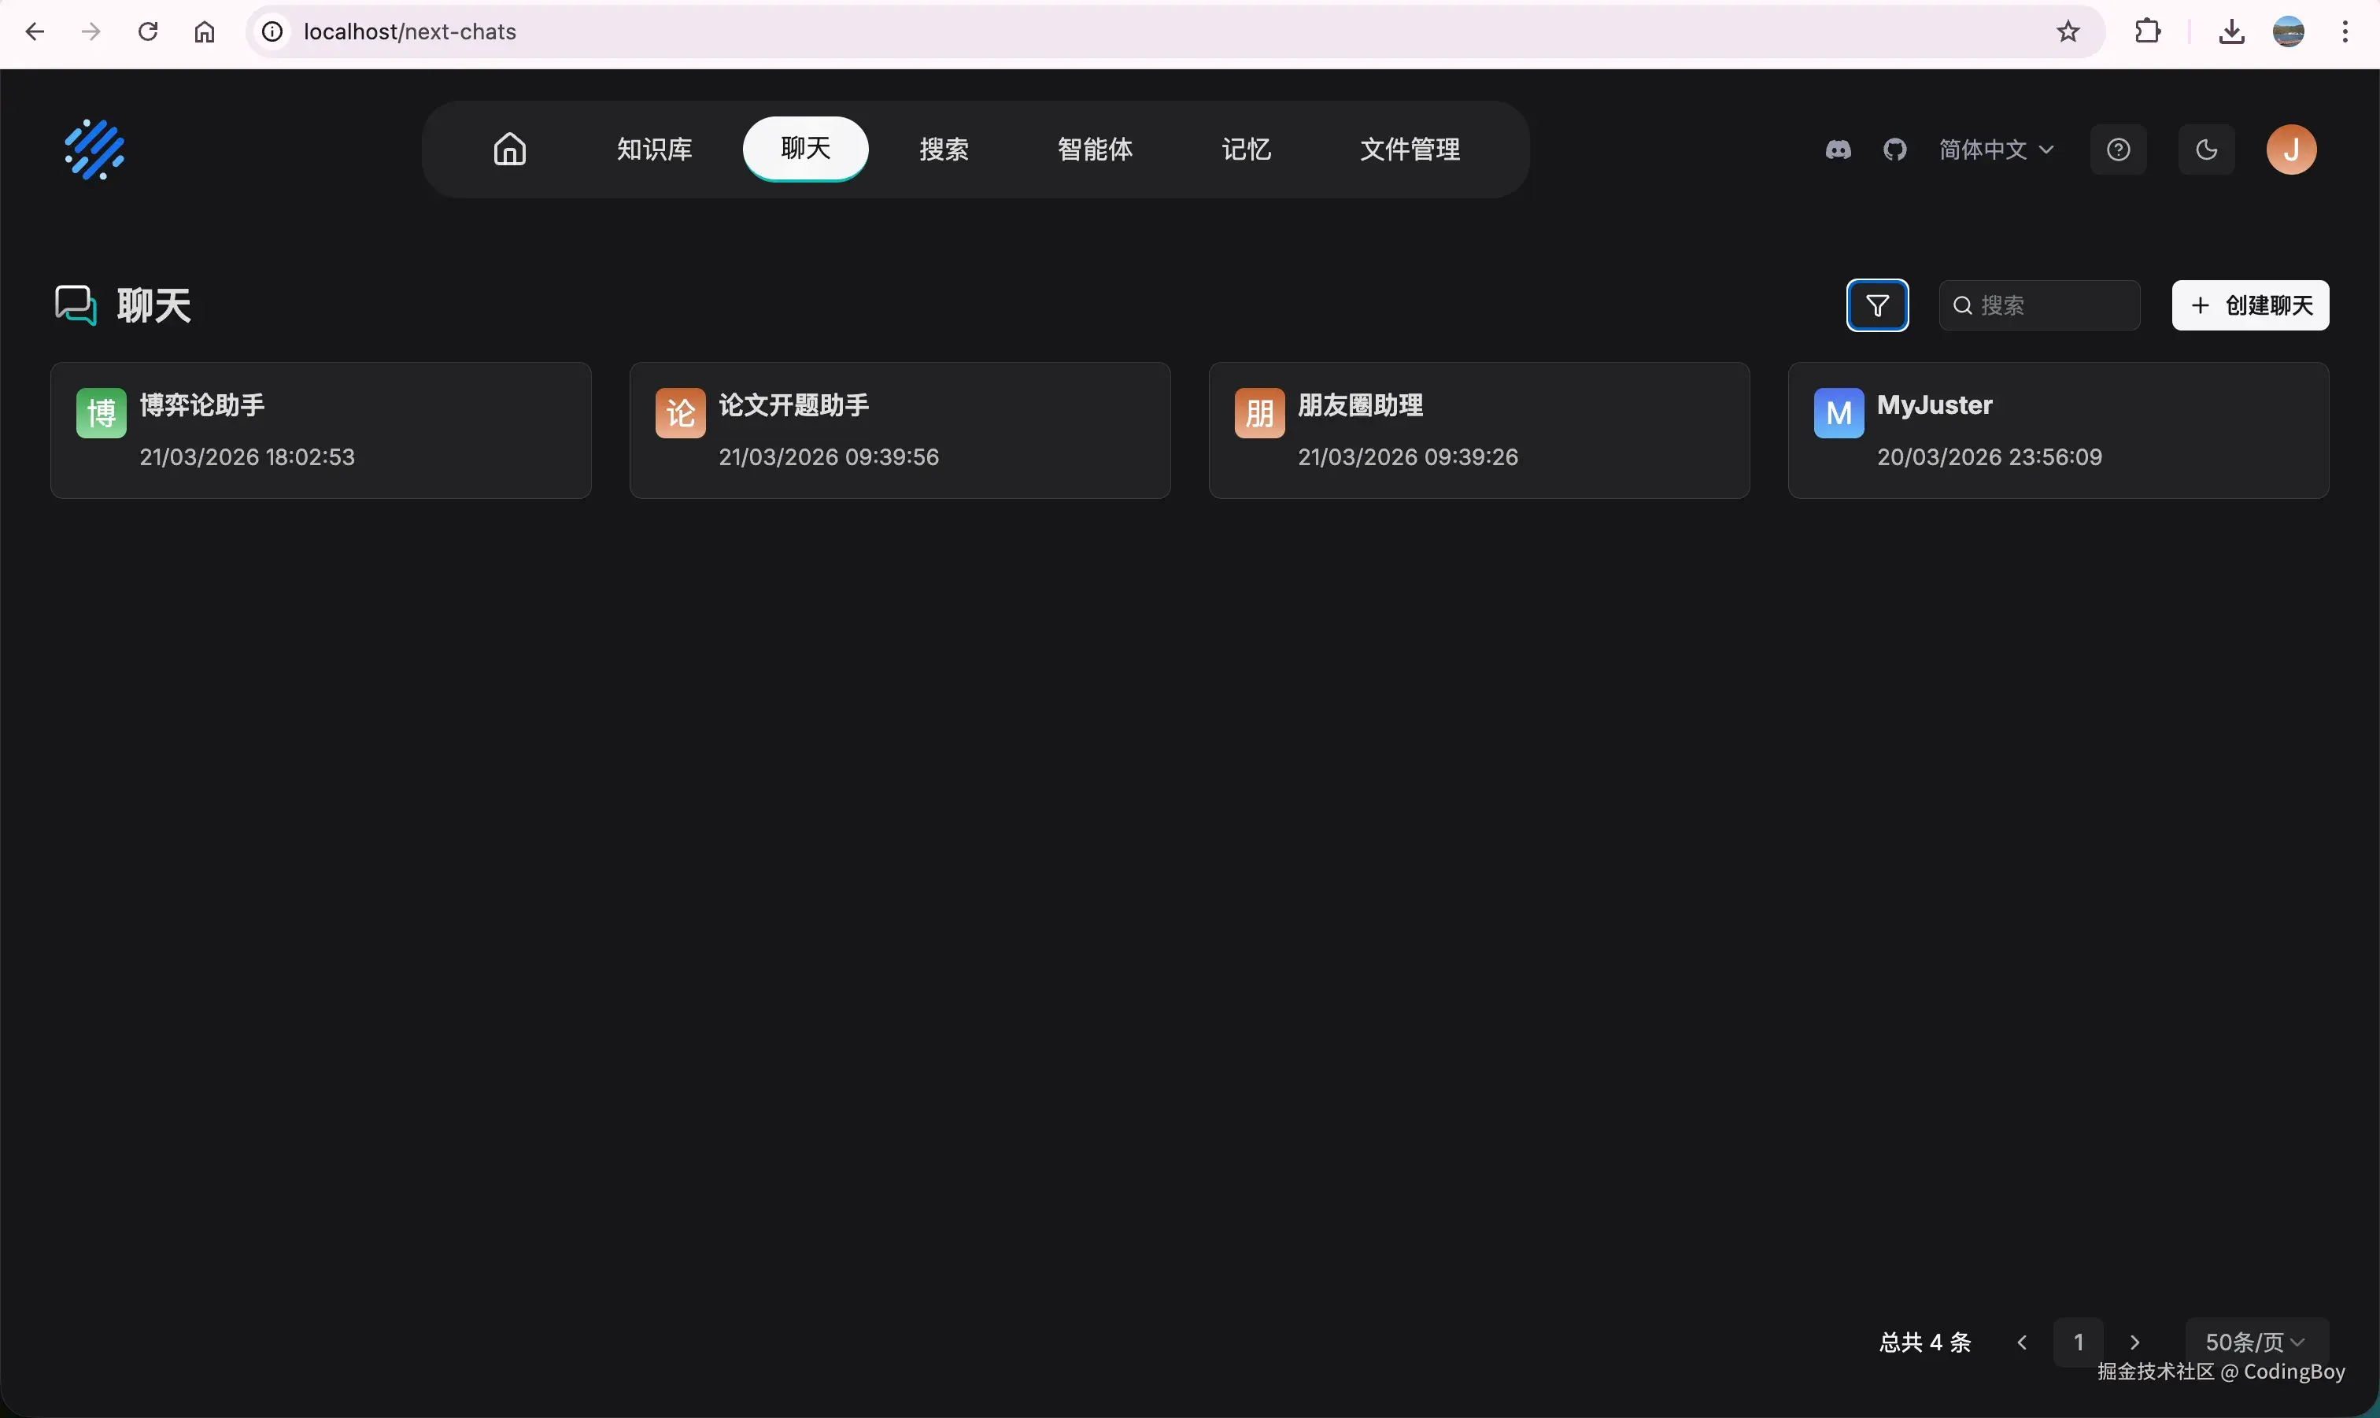Click the filter funnel icon
The width and height of the screenshot is (2380, 1418).
pyautogui.click(x=1876, y=306)
